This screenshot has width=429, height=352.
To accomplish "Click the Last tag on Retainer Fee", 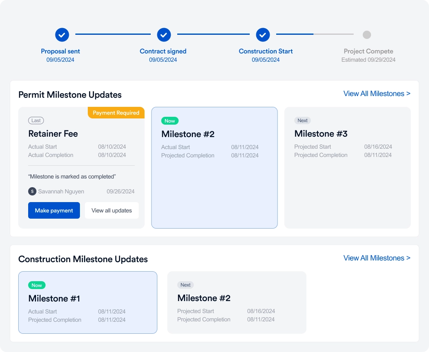I will [36, 121].
